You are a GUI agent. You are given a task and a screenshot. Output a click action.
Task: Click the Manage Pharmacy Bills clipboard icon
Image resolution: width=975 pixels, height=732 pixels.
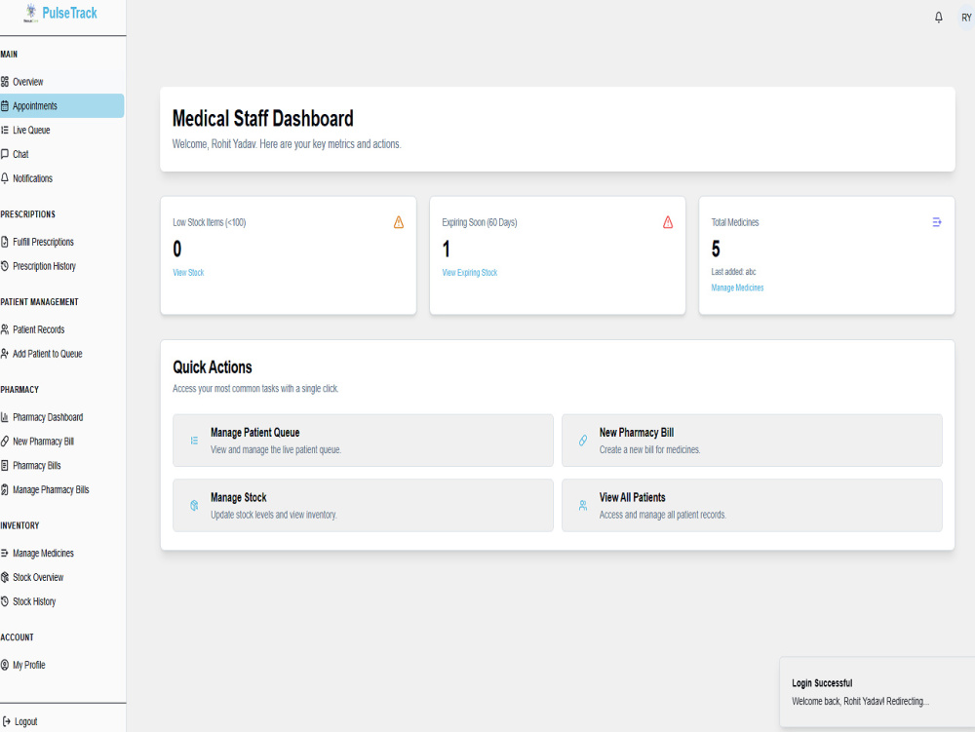tap(5, 489)
